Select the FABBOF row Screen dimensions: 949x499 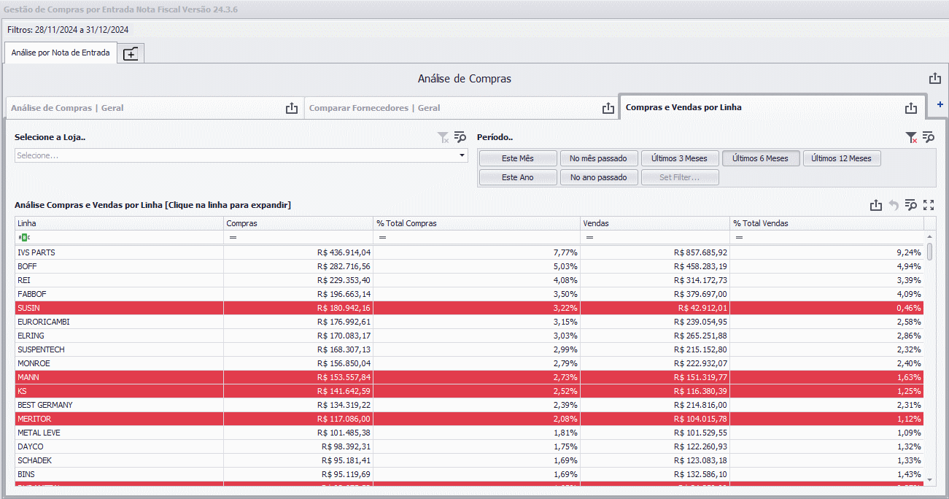tap(470, 294)
